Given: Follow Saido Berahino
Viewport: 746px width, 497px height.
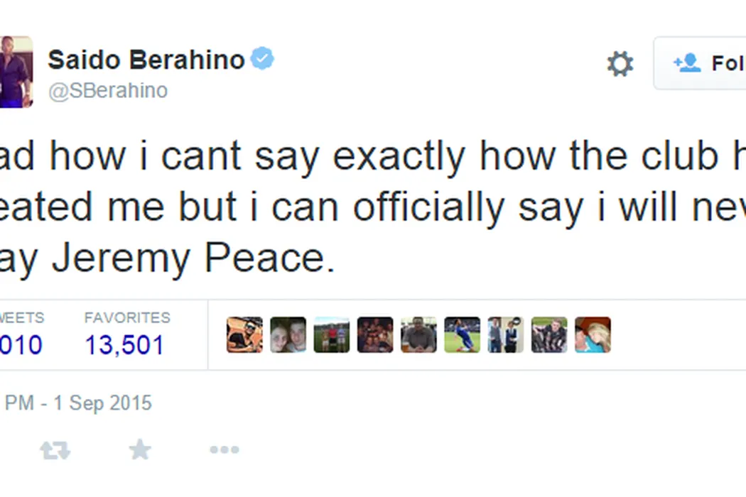Looking at the screenshot, I should click(703, 63).
